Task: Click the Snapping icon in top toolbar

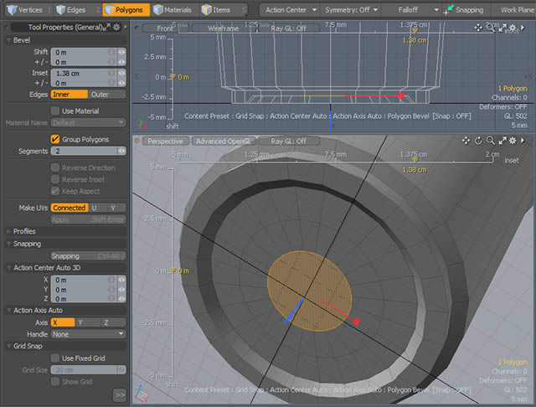Action: point(451,10)
